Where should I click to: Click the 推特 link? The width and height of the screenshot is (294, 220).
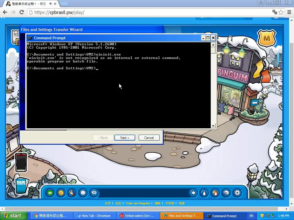click(x=158, y=203)
